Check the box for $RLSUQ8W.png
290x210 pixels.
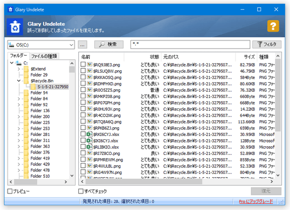[83, 71]
